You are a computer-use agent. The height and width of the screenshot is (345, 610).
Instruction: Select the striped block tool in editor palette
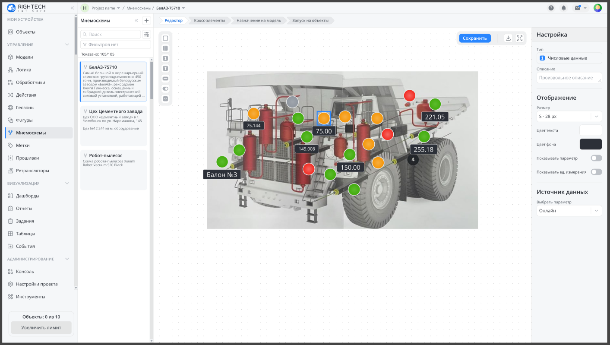pyautogui.click(x=165, y=48)
